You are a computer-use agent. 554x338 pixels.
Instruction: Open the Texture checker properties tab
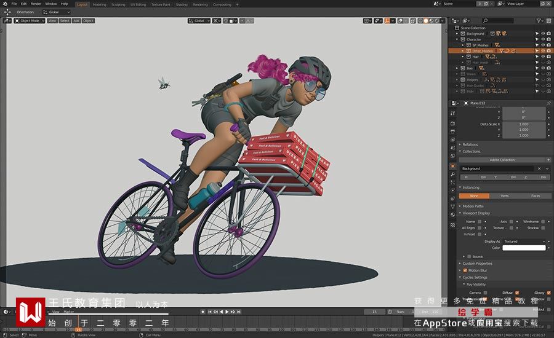coord(452,225)
